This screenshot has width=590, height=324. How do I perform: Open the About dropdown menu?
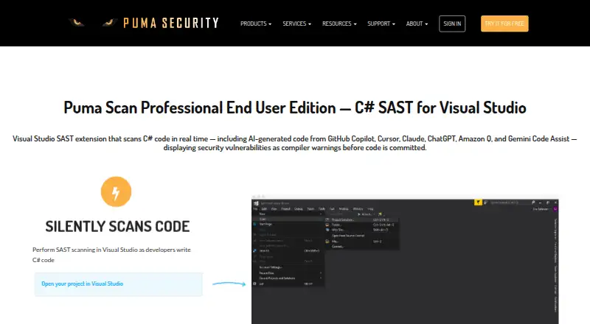click(417, 24)
